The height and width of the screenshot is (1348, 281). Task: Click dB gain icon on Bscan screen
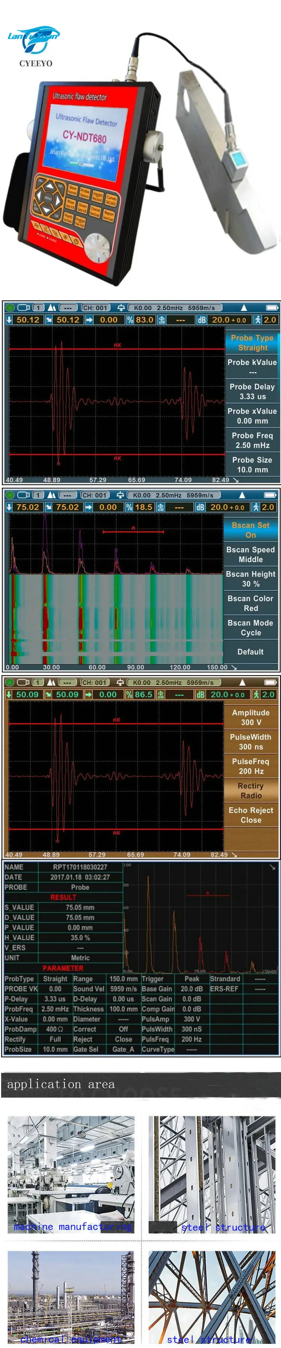(x=200, y=507)
